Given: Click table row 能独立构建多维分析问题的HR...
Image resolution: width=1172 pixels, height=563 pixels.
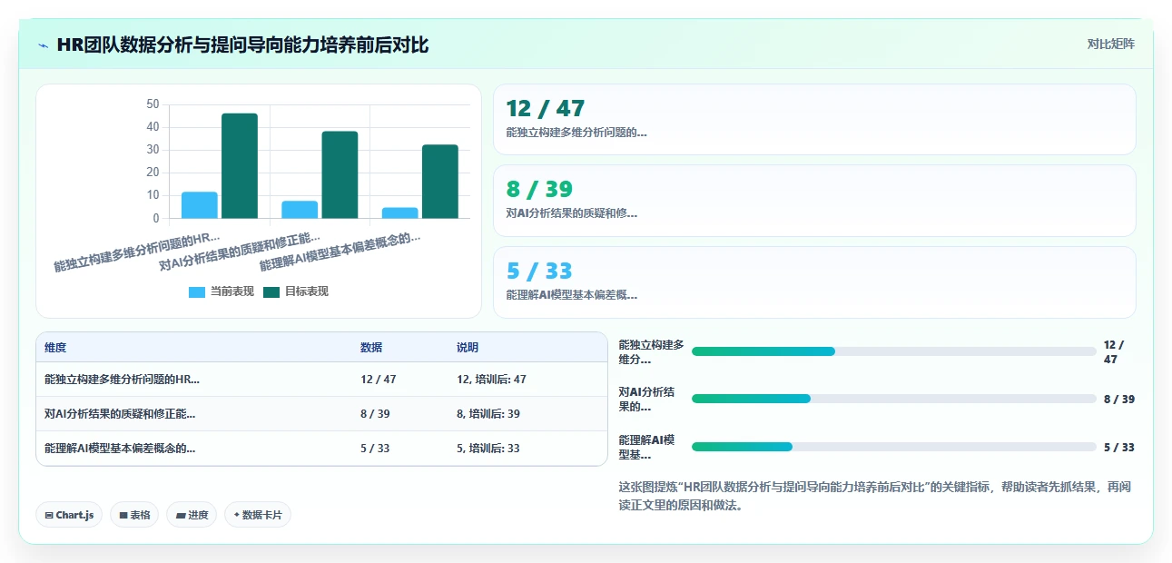Looking at the screenshot, I should (321, 380).
